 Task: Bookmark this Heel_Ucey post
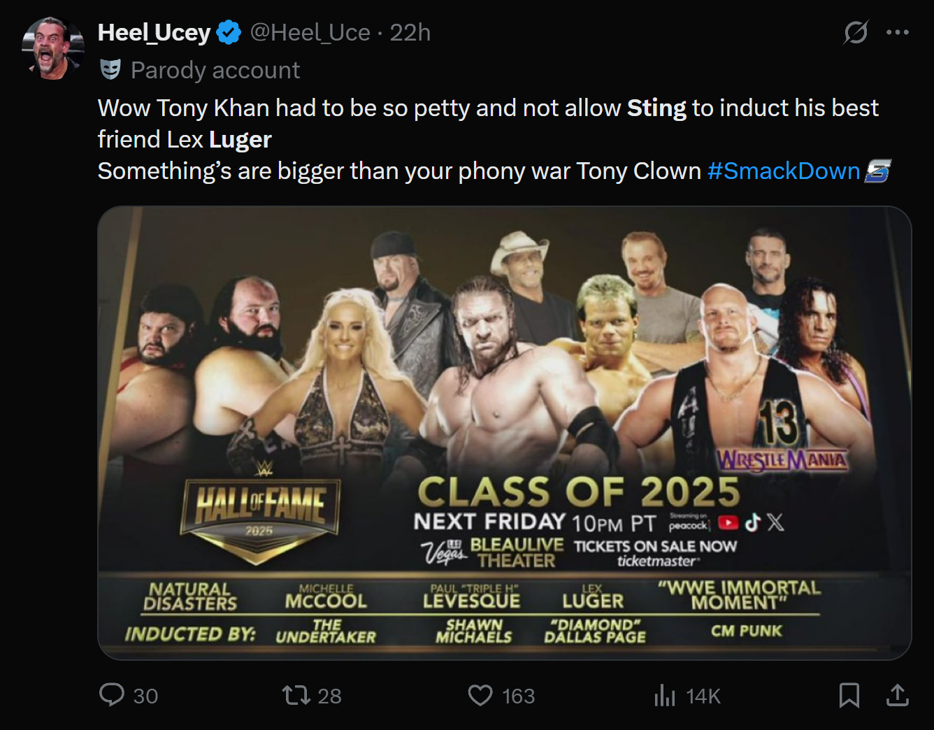click(849, 695)
